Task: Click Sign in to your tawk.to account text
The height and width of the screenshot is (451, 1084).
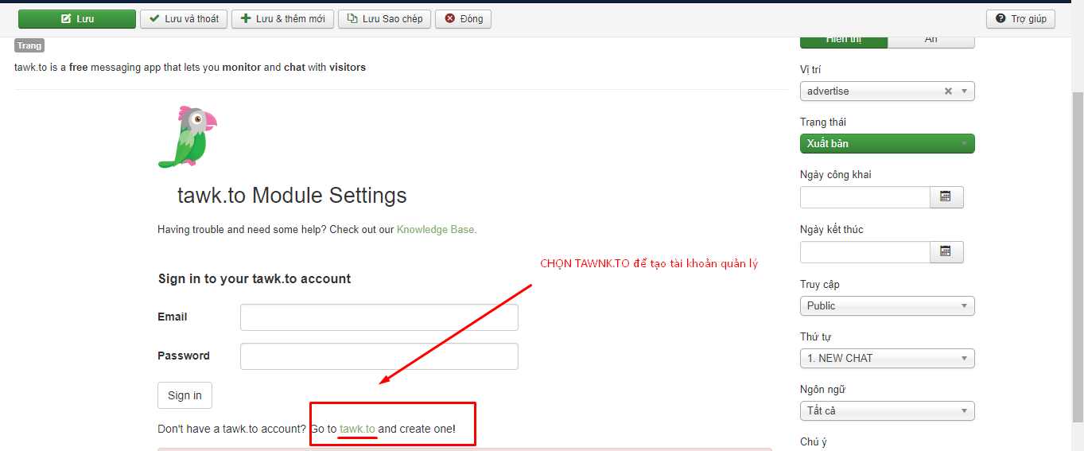Action: pyautogui.click(x=254, y=279)
